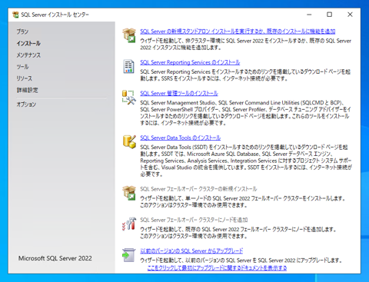Click the failover cluster new install icon
This screenshot has width=369, height=282.
click(x=129, y=193)
